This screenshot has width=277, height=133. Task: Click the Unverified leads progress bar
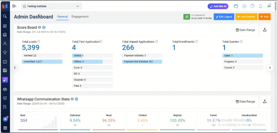[x=42, y=61]
